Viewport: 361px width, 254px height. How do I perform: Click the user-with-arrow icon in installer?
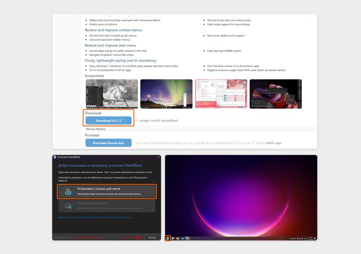click(x=68, y=191)
